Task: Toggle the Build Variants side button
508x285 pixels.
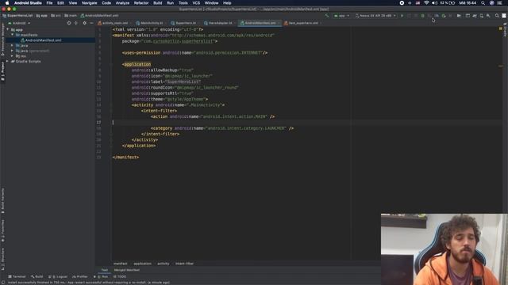Action: click(2, 200)
